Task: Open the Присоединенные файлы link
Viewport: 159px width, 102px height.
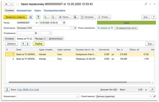Action: (55, 10)
